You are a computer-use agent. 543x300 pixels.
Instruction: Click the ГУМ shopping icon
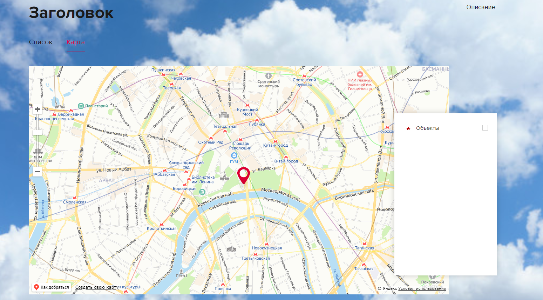234,155
